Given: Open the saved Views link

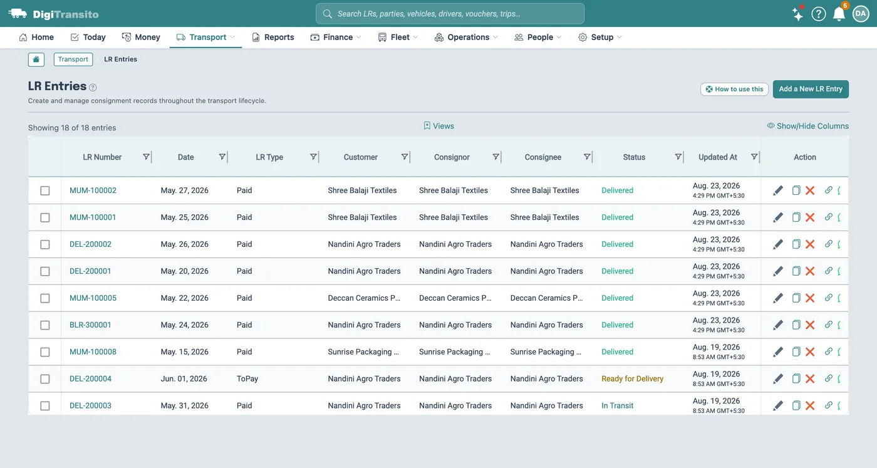Looking at the screenshot, I should point(438,126).
